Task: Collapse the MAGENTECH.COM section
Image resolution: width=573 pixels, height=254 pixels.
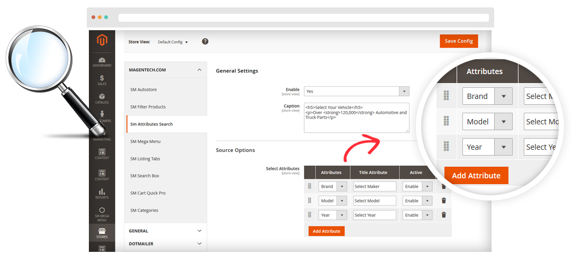Action: point(166,70)
